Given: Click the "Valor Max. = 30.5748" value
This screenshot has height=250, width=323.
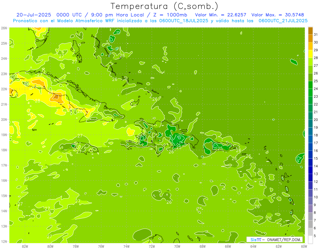Looking at the screenshot, I should click(x=277, y=15).
